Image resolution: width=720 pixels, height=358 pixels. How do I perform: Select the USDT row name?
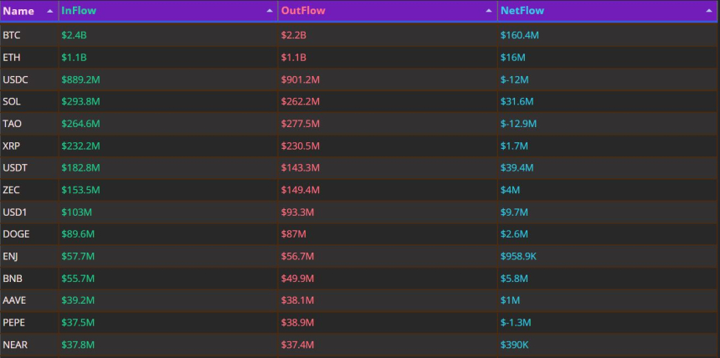click(15, 168)
